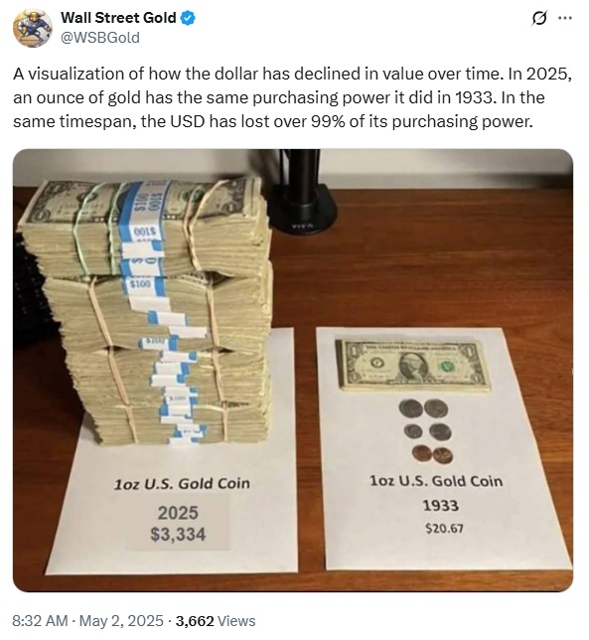The width and height of the screenshot is (589, 640).
Task: Click the blue verified checkmark badge
Action: 188,18
